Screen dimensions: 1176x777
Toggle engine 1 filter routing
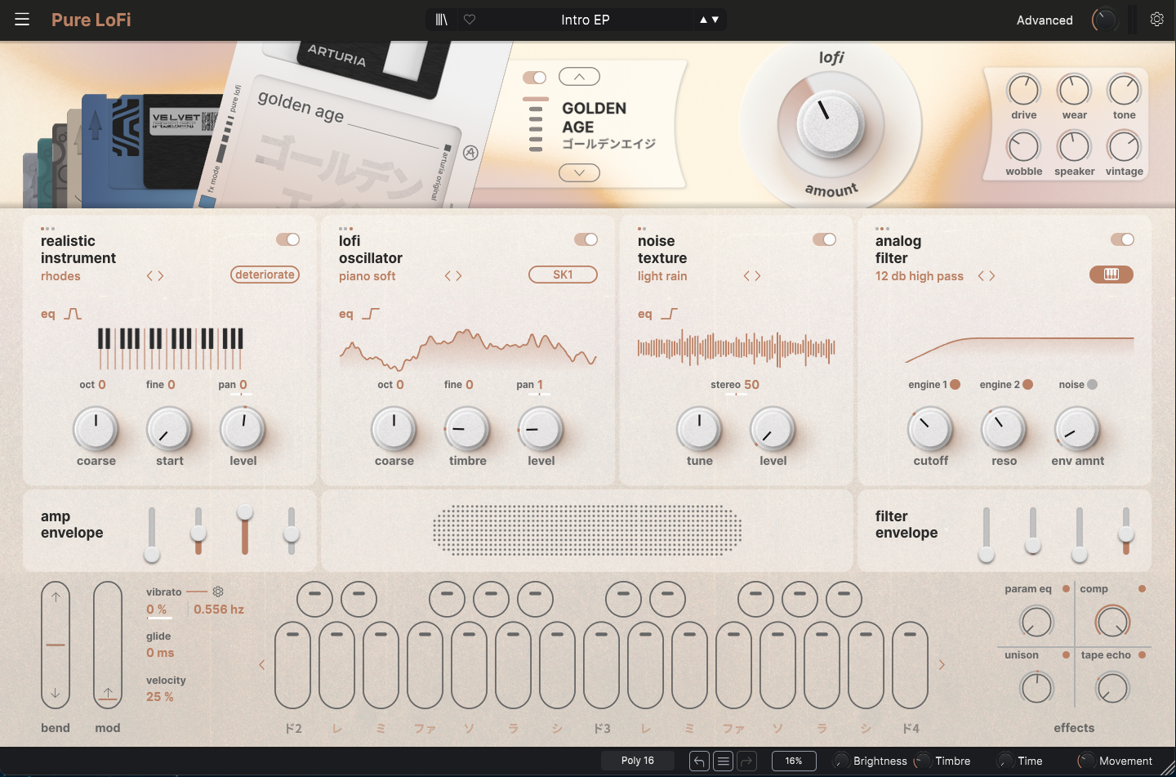tap(955, 384)
